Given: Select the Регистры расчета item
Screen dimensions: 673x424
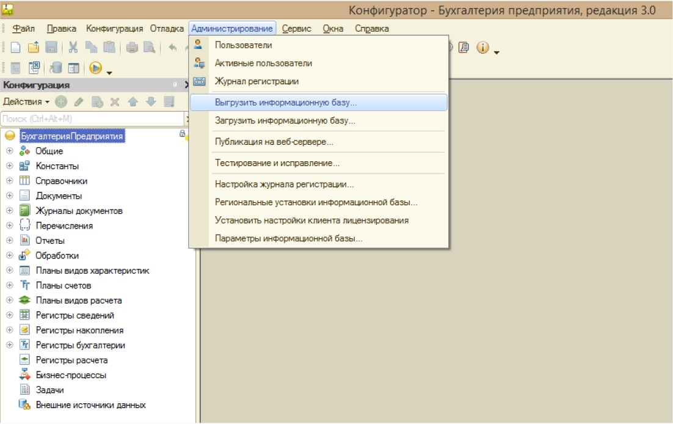Looking at the screenshot, I should [x=71, y=360].
